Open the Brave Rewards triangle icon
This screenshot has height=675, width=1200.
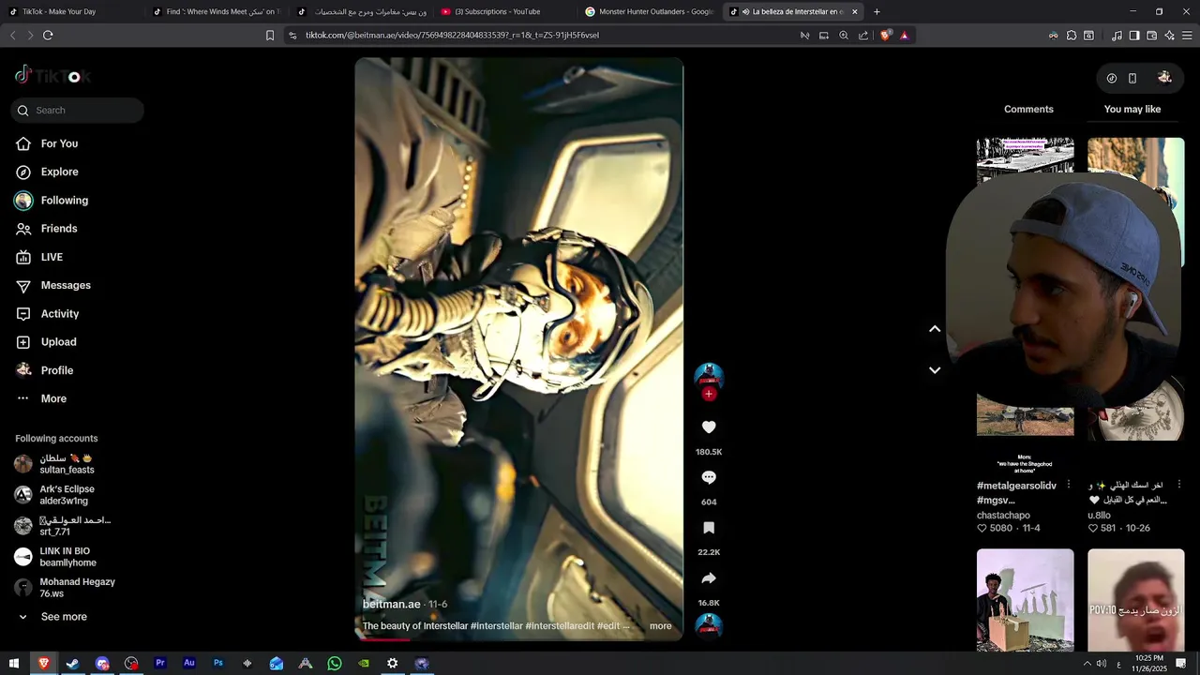click(x=904, y=36)
